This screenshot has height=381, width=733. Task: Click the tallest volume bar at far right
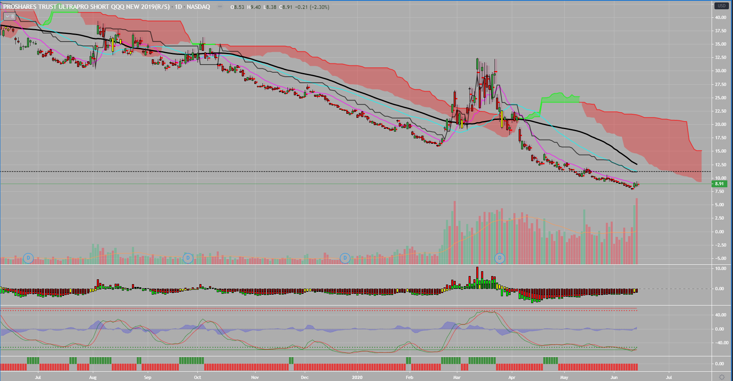click(637, 230)
